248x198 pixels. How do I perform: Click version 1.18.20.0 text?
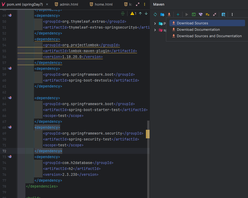pos(72,57)
